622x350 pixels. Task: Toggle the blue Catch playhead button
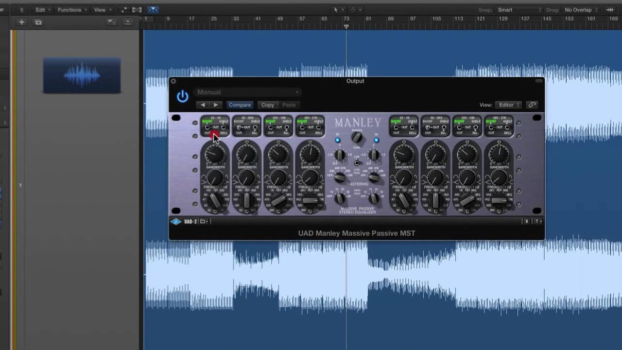pos(153,10)
